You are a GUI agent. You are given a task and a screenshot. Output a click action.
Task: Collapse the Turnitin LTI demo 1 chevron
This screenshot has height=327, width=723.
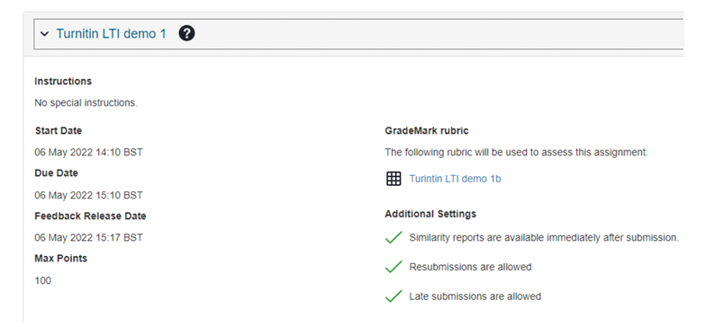pyautogui.click(x=44, y=34)
